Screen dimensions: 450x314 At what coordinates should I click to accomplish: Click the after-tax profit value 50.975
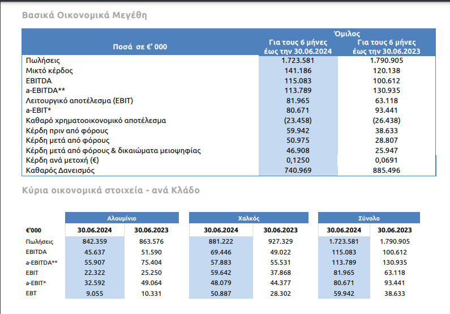(x=298, y=141)
